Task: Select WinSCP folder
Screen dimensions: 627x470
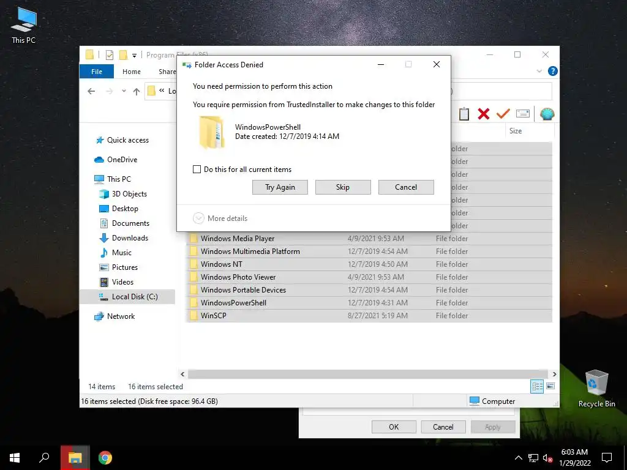Action: pyautogui.click(x=369, y=315)
